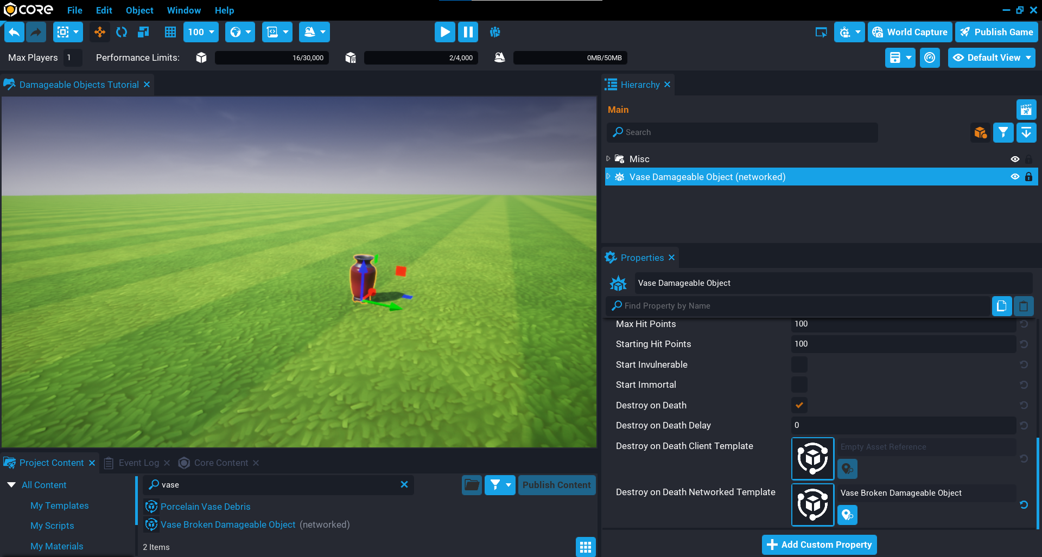Click the Play preview button
Screen dimensions: 1042x557
(444, 32)
